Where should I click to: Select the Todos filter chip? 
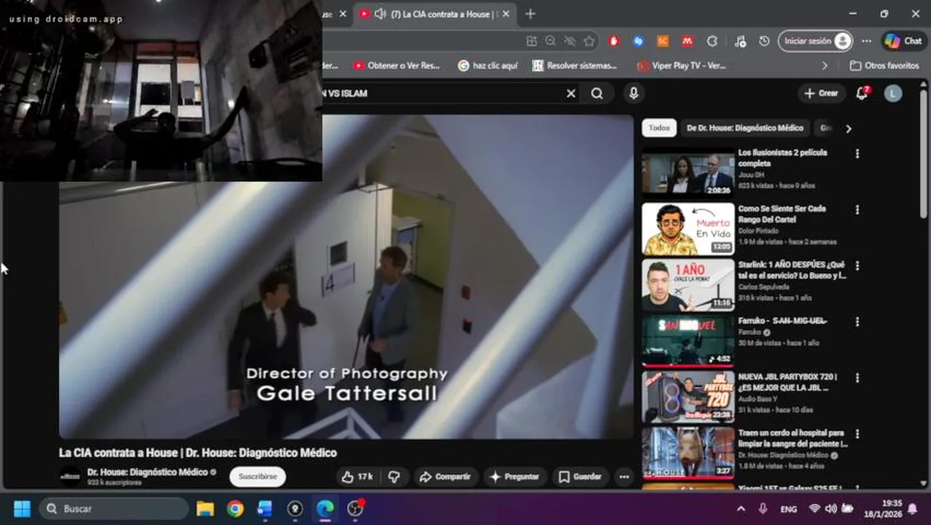659,128
